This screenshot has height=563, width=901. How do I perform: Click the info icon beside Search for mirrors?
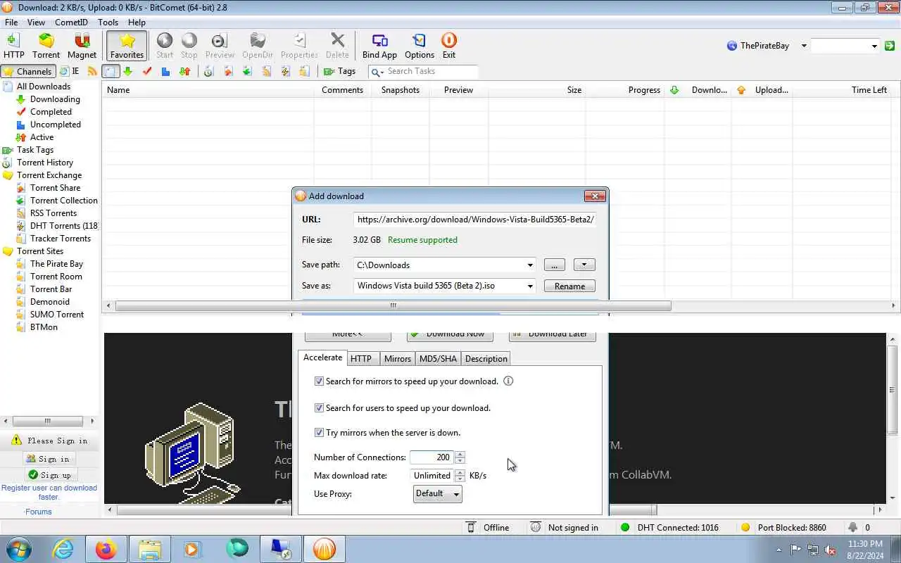[508, 381]
